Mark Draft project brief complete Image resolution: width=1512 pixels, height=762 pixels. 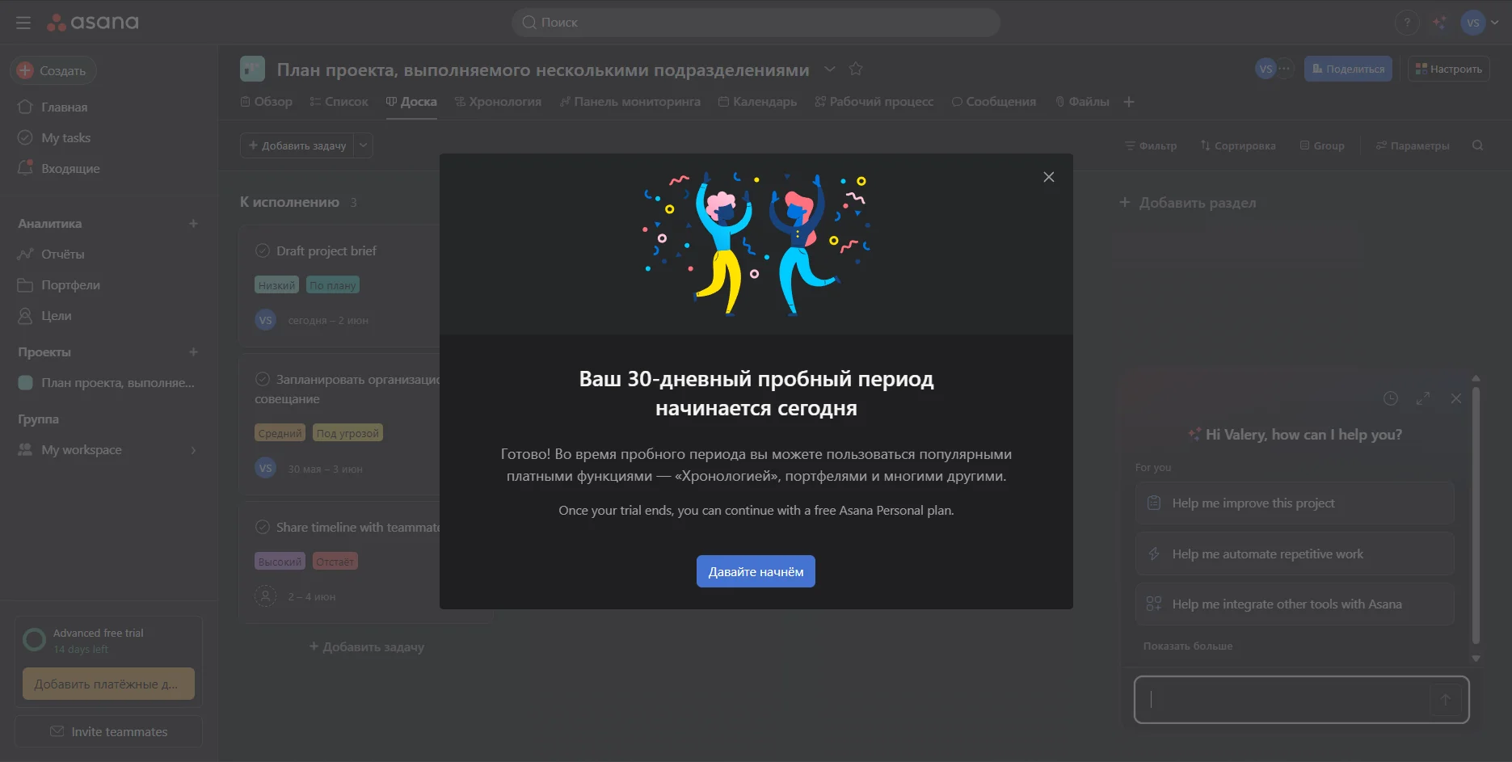263,250
